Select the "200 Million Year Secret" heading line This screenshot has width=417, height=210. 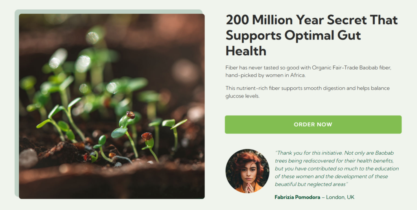point(312,19)
